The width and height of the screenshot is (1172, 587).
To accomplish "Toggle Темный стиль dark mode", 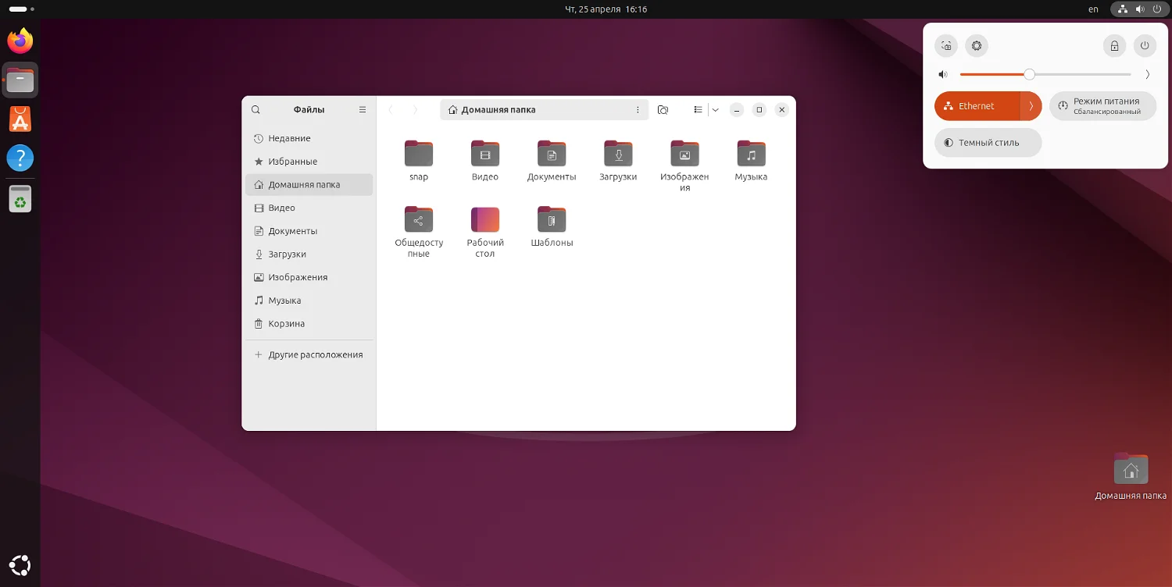I will coord(988,143).
